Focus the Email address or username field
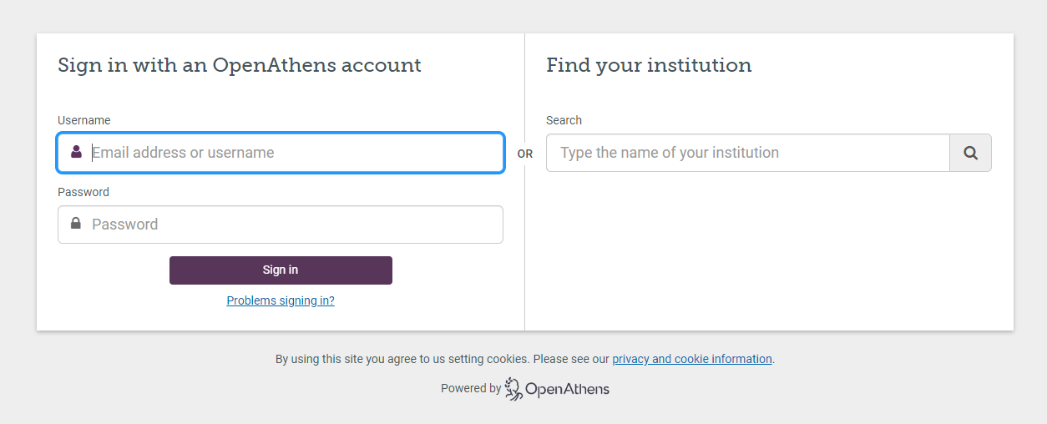Screen dimensions: 1047x424 292,153
